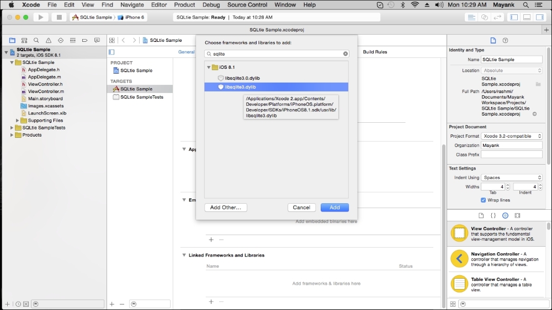Click the Run (play) button in toolbar

click(x=40, y=17)
